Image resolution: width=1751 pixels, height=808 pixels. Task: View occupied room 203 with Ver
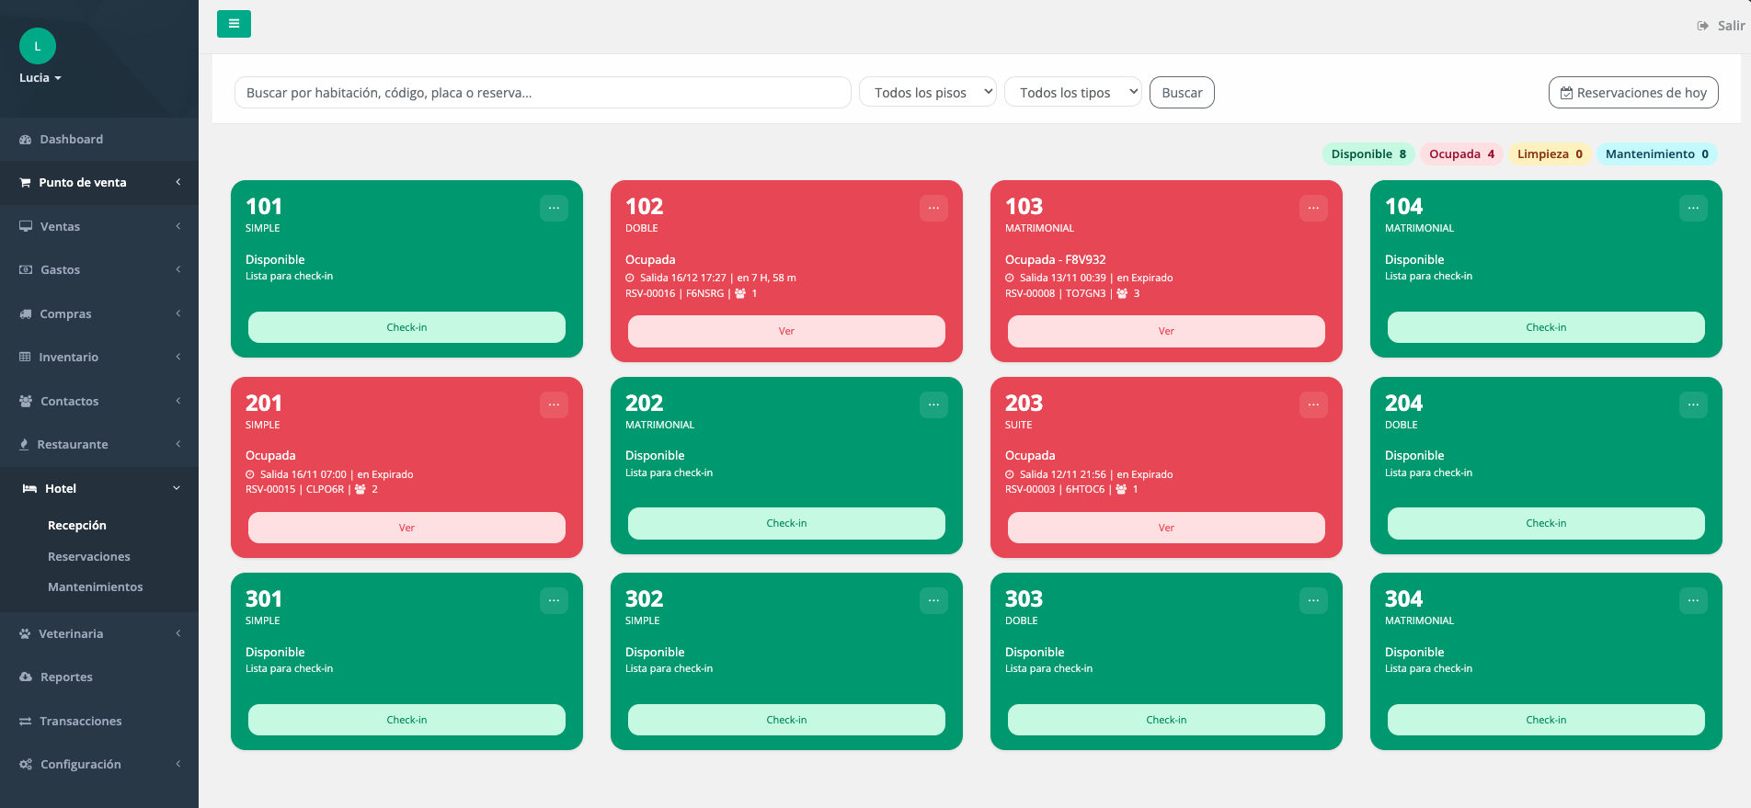coord(1166,528)
